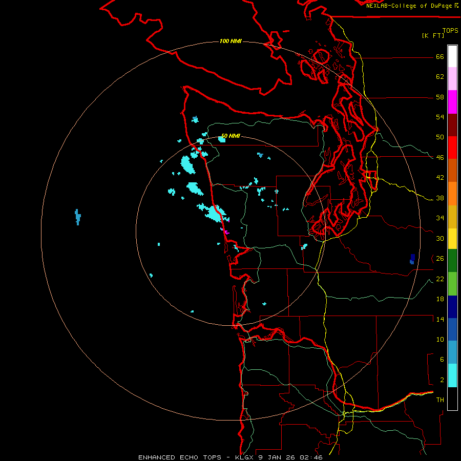Viewport: 461px width, 461px height.
Task: Click the legend value 10
Action: pos(440,340)
